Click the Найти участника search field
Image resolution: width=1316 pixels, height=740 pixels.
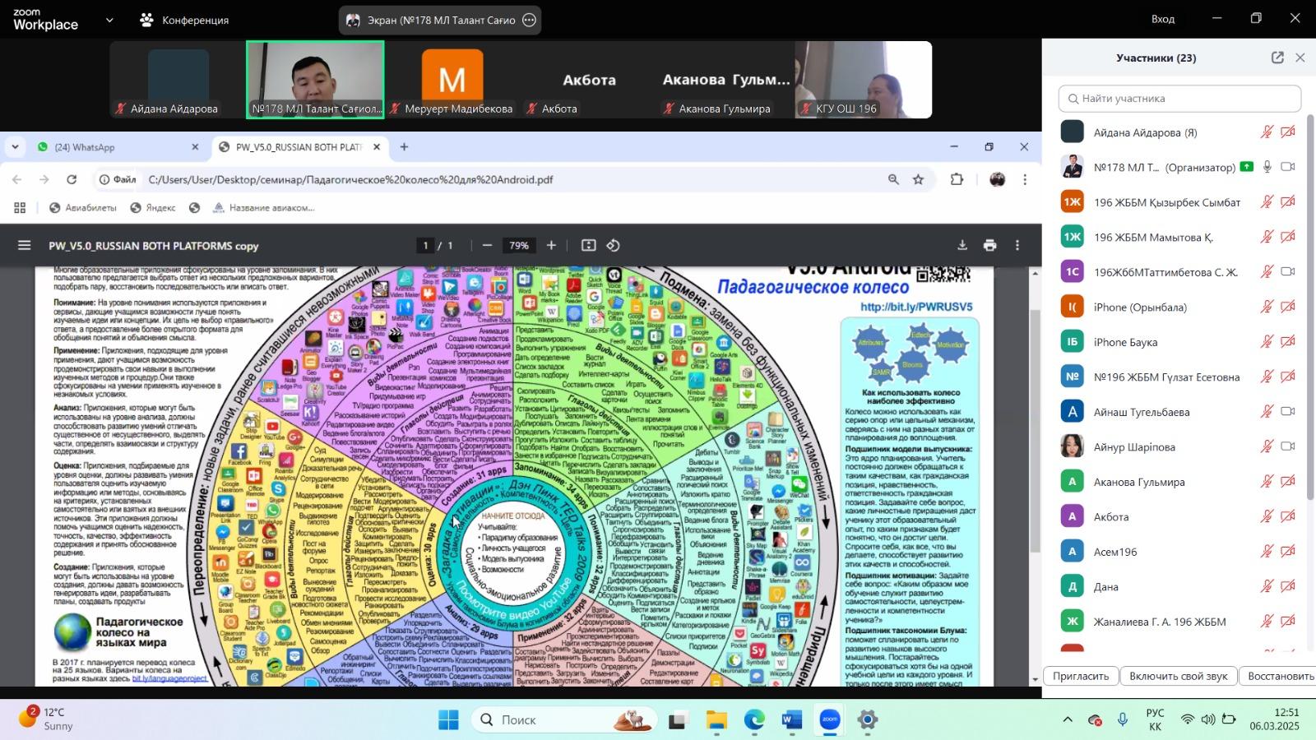pyautogui.click(x=1179, y=99)
